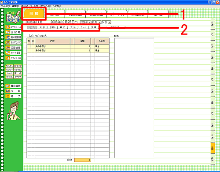This screenshot has width=220, height=172.
Task: Open the ツール menu
Action: [x=34, y=6]
